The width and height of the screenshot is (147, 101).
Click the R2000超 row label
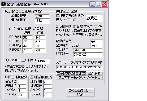point(15,50)
